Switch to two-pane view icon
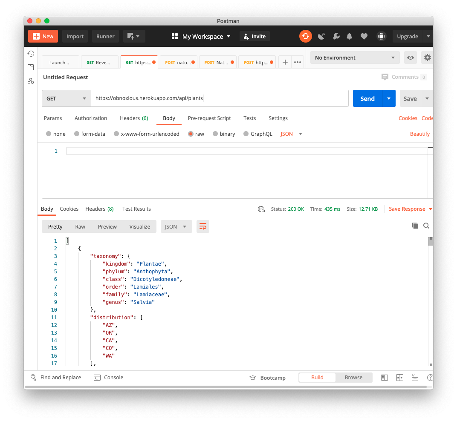 400,378
